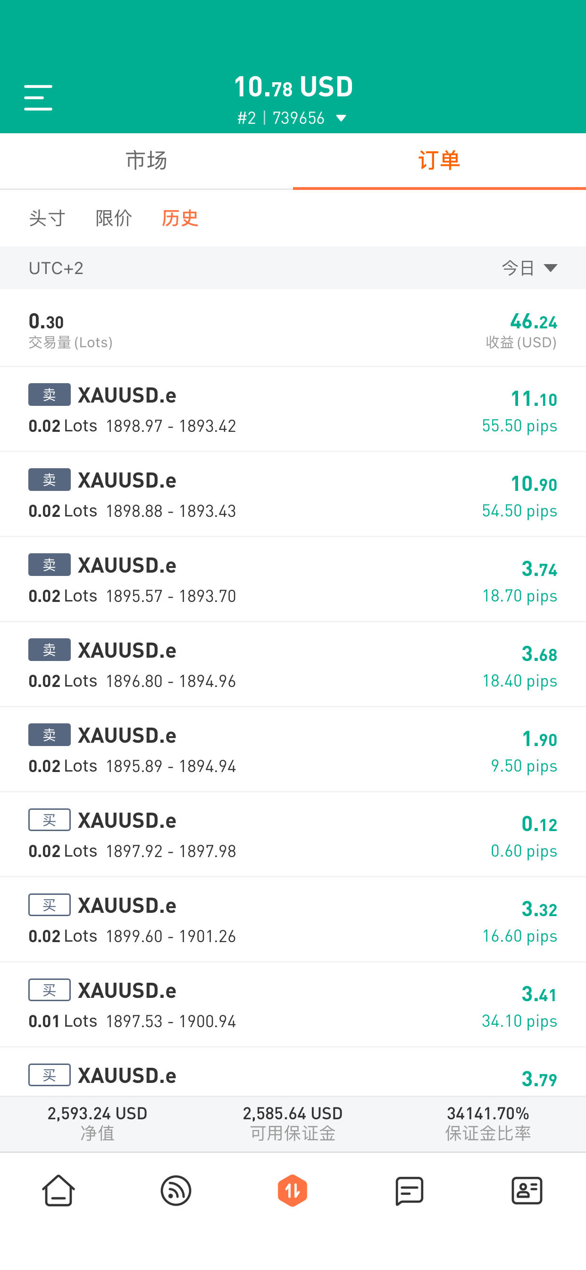Open the buy order 1899.60 - 1901.26
The image size is (586, 1270).
(x=293, y=920)
